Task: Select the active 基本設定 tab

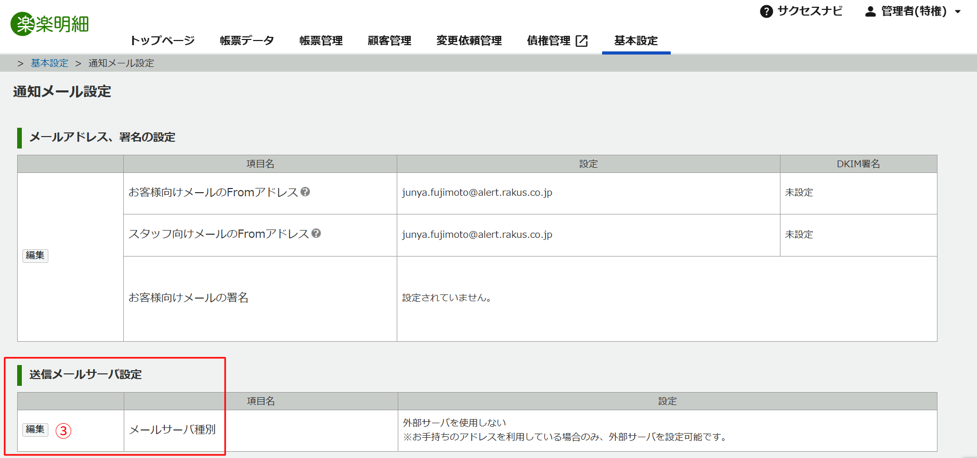Action: click(x=635, y=41)
